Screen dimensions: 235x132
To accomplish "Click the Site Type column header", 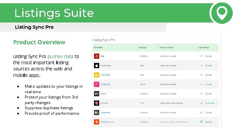I will (x=142, y=48).
